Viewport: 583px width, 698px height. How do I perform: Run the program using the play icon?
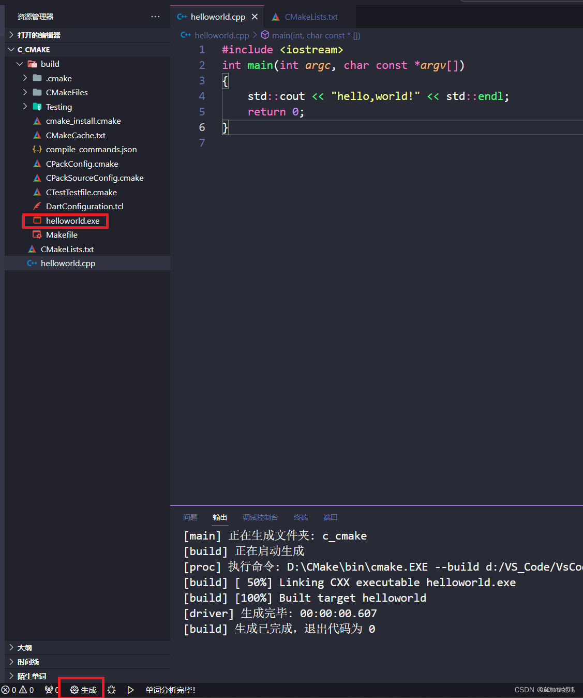pyautogui.click(x=130, y=690)
